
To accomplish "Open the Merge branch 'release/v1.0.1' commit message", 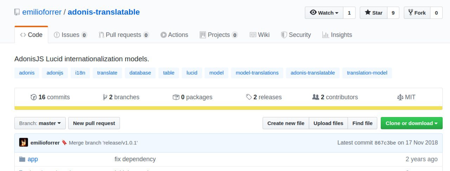I will point(103,143).
